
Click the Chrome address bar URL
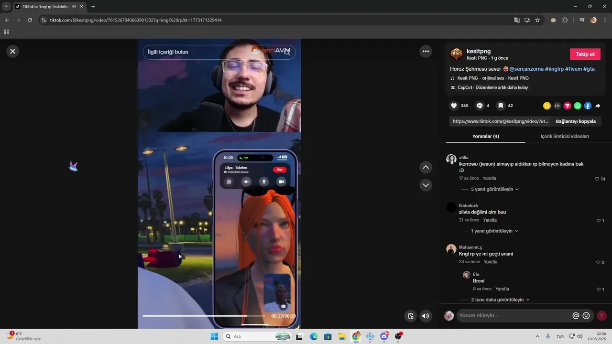[x=136, y=20]
